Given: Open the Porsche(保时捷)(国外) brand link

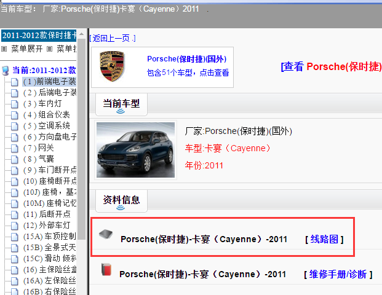Looking at the screenshot, I should [x=186, y=59].
